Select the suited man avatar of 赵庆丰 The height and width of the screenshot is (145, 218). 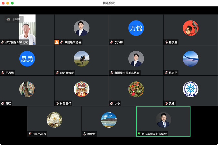coord(163,120)
